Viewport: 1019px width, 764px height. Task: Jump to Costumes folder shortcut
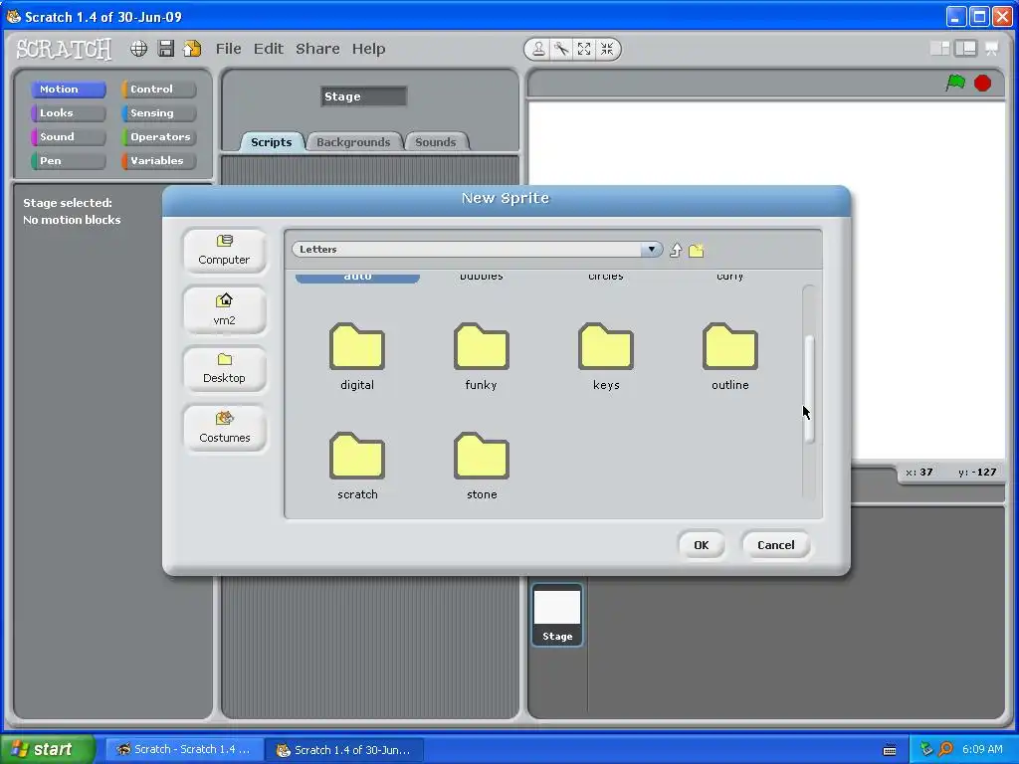(224, 428)
